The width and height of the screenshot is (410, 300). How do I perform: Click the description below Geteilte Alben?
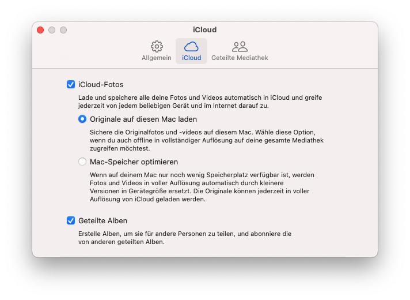185,238
